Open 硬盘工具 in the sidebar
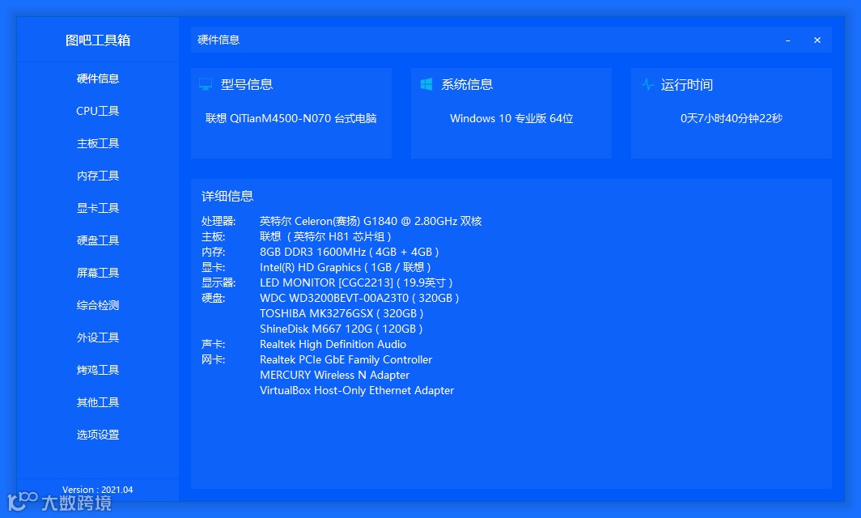The image size is (861, 518). tap(98, 240)
